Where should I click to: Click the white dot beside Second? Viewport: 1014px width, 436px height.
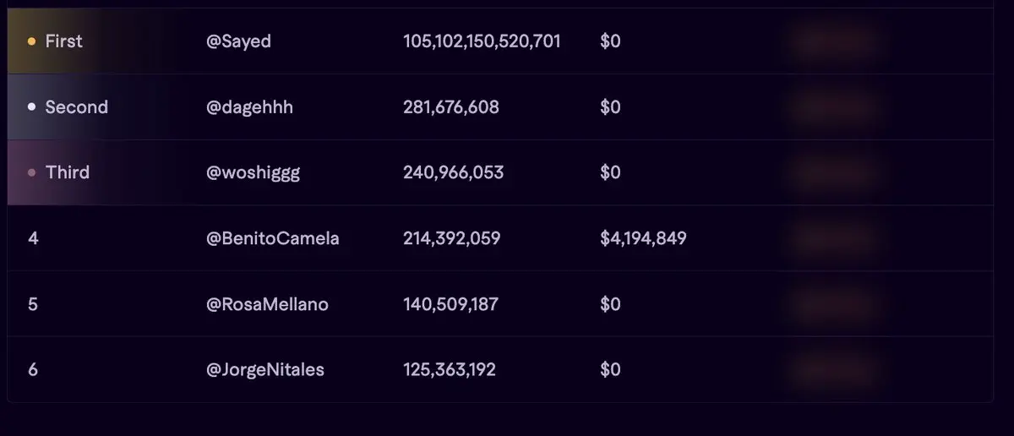click(x=31, y=107)
